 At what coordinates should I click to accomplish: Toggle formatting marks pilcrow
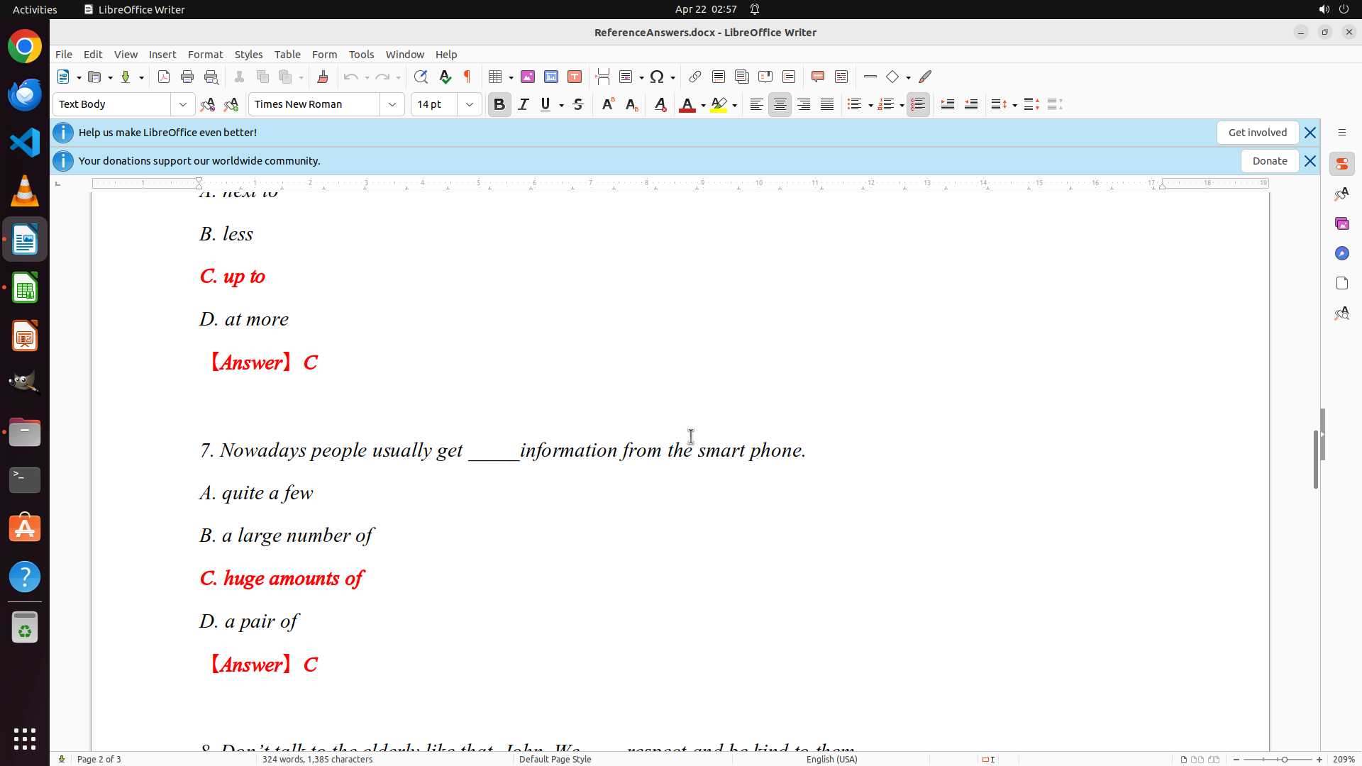(467, 77)
